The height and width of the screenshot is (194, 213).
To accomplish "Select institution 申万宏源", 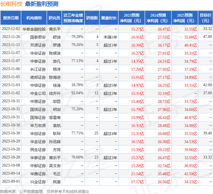I will 38,125.
